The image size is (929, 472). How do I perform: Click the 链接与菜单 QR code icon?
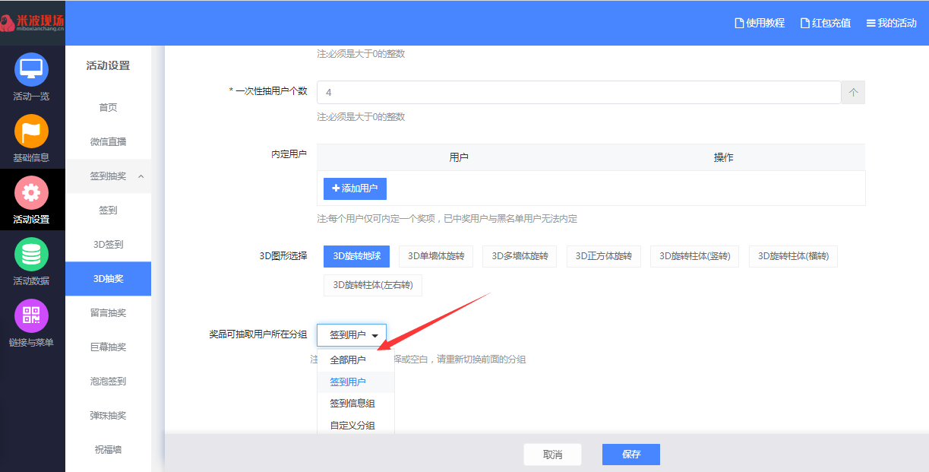(x=31, y=316)
